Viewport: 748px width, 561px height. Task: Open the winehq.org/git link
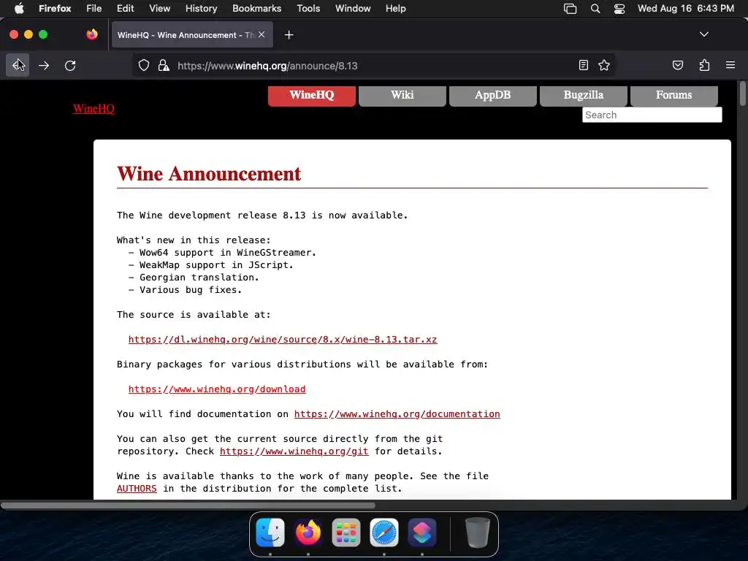pyautogui.click(x=294, y=451)
